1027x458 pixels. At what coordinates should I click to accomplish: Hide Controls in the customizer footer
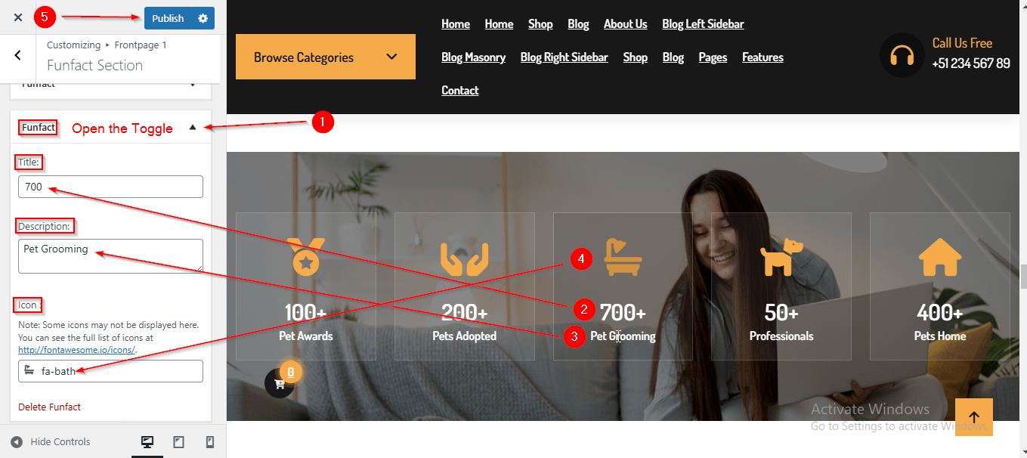coord(51,442)
